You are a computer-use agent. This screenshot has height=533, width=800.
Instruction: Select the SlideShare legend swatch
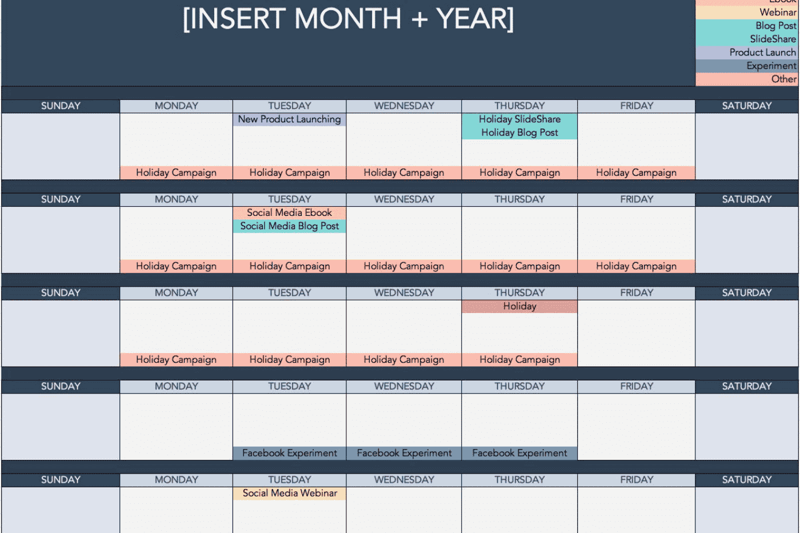pyautogui.click(x=746, y=39)
